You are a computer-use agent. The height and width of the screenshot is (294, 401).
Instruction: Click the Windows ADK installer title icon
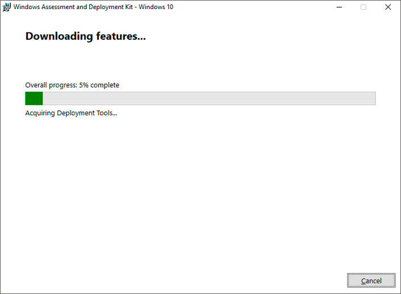click(7, 7)
